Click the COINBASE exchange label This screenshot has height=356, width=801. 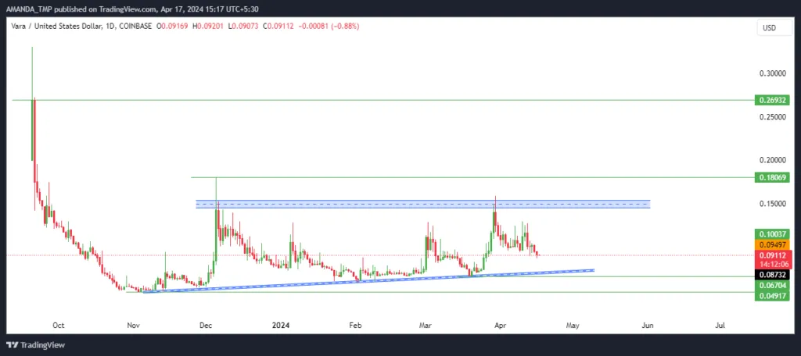pyautogui.click(x=135, y=26)
